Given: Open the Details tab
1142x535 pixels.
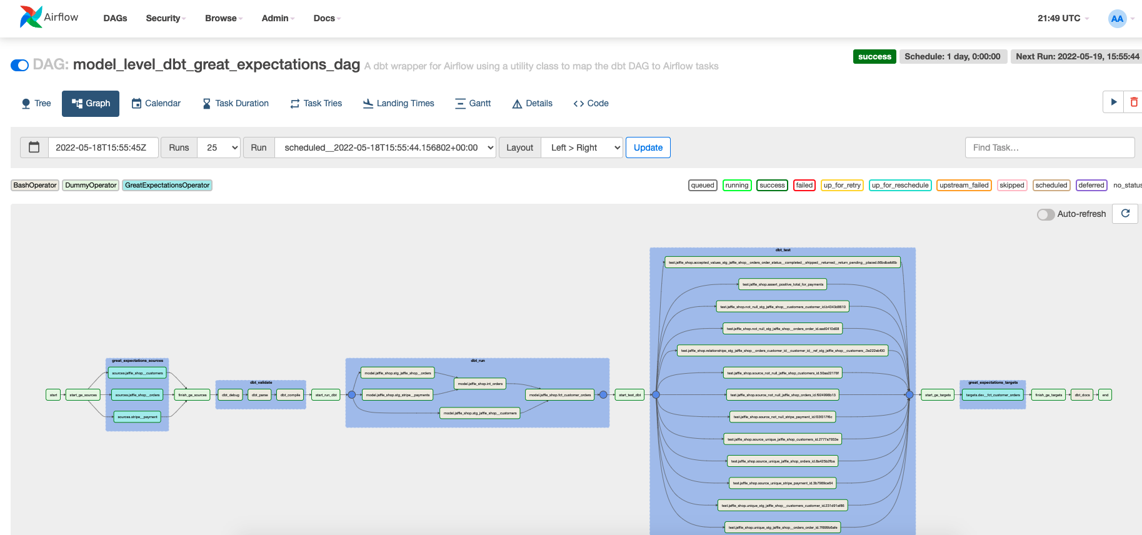Looking at the screenshot, I should pos(533,103).
